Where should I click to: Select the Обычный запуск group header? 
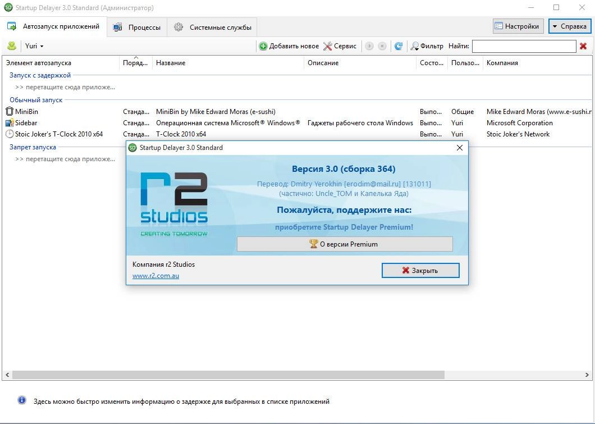click(x=36, y=100)
